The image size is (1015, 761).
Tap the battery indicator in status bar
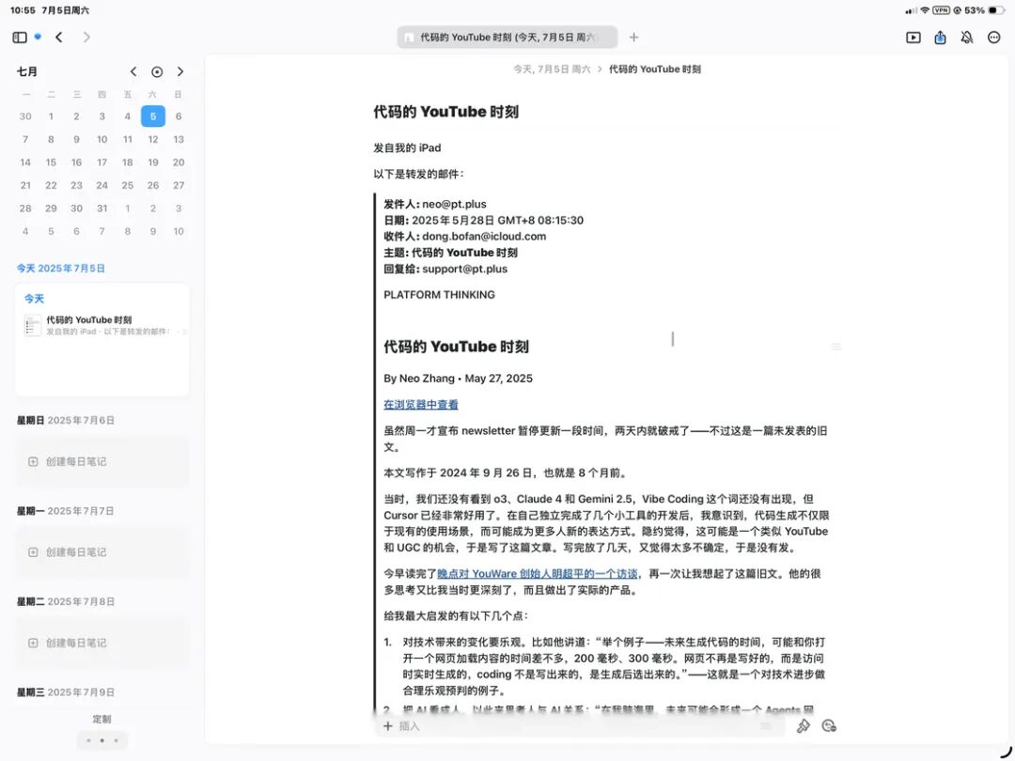point(997,10)
